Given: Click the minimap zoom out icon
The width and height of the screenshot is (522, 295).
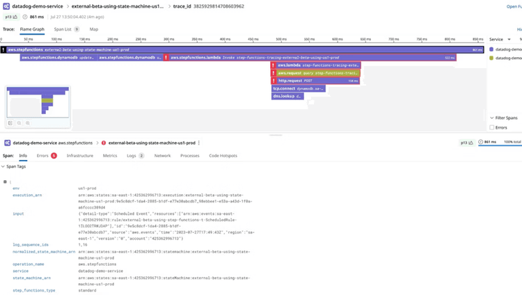Looking at the screenshot, I should [x=19, y=123].
